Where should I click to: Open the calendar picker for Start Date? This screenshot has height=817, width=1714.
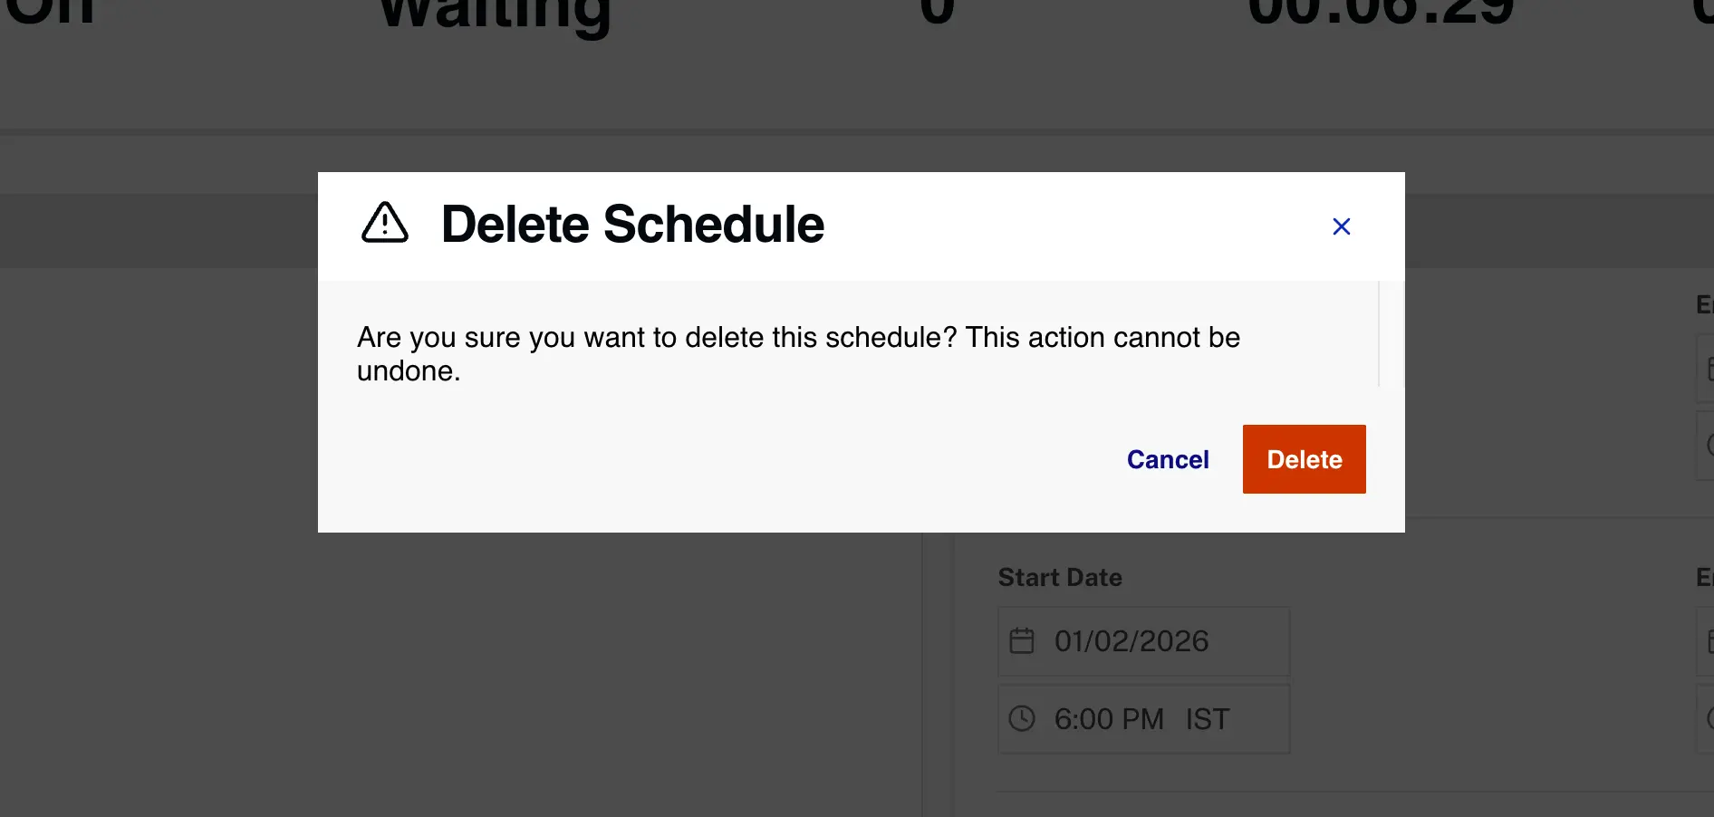tap(1023, 641)
